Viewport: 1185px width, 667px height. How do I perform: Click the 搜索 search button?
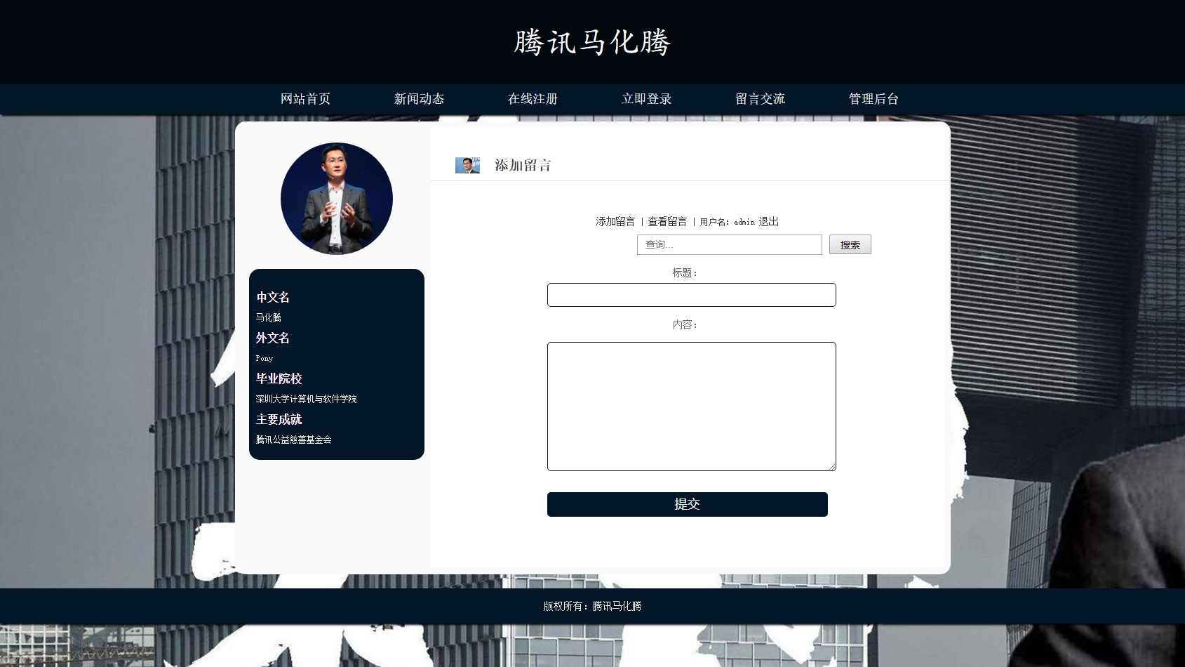850,244
